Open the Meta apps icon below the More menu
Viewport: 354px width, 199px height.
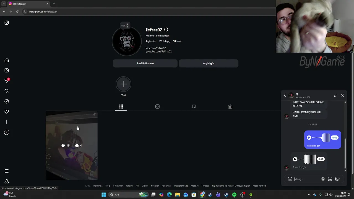7,181
